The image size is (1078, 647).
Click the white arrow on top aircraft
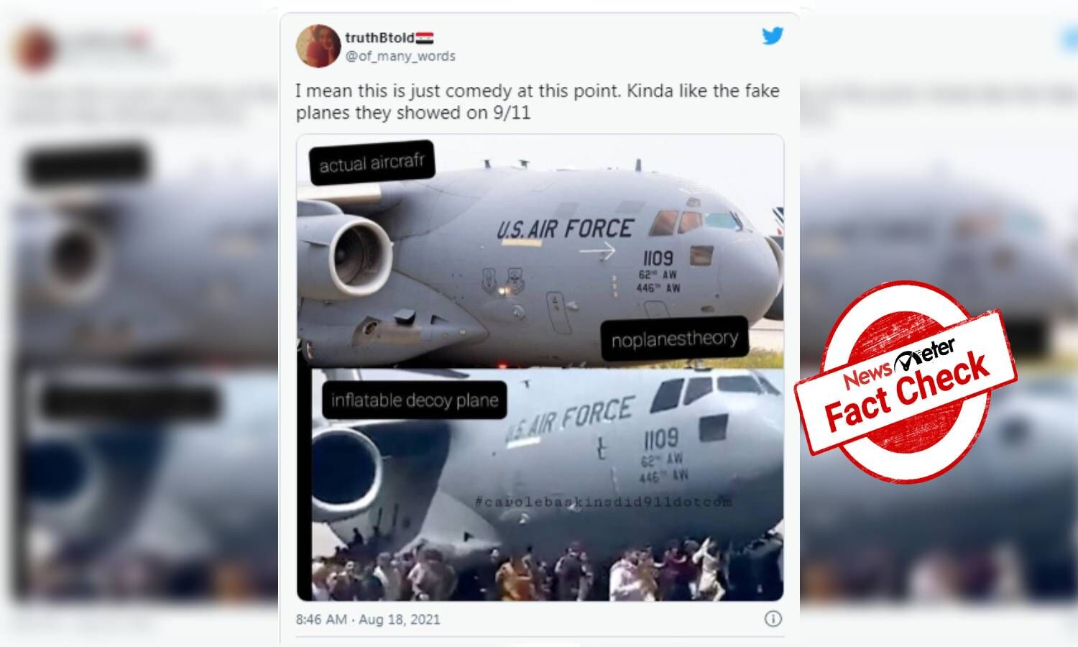[598, 252]
